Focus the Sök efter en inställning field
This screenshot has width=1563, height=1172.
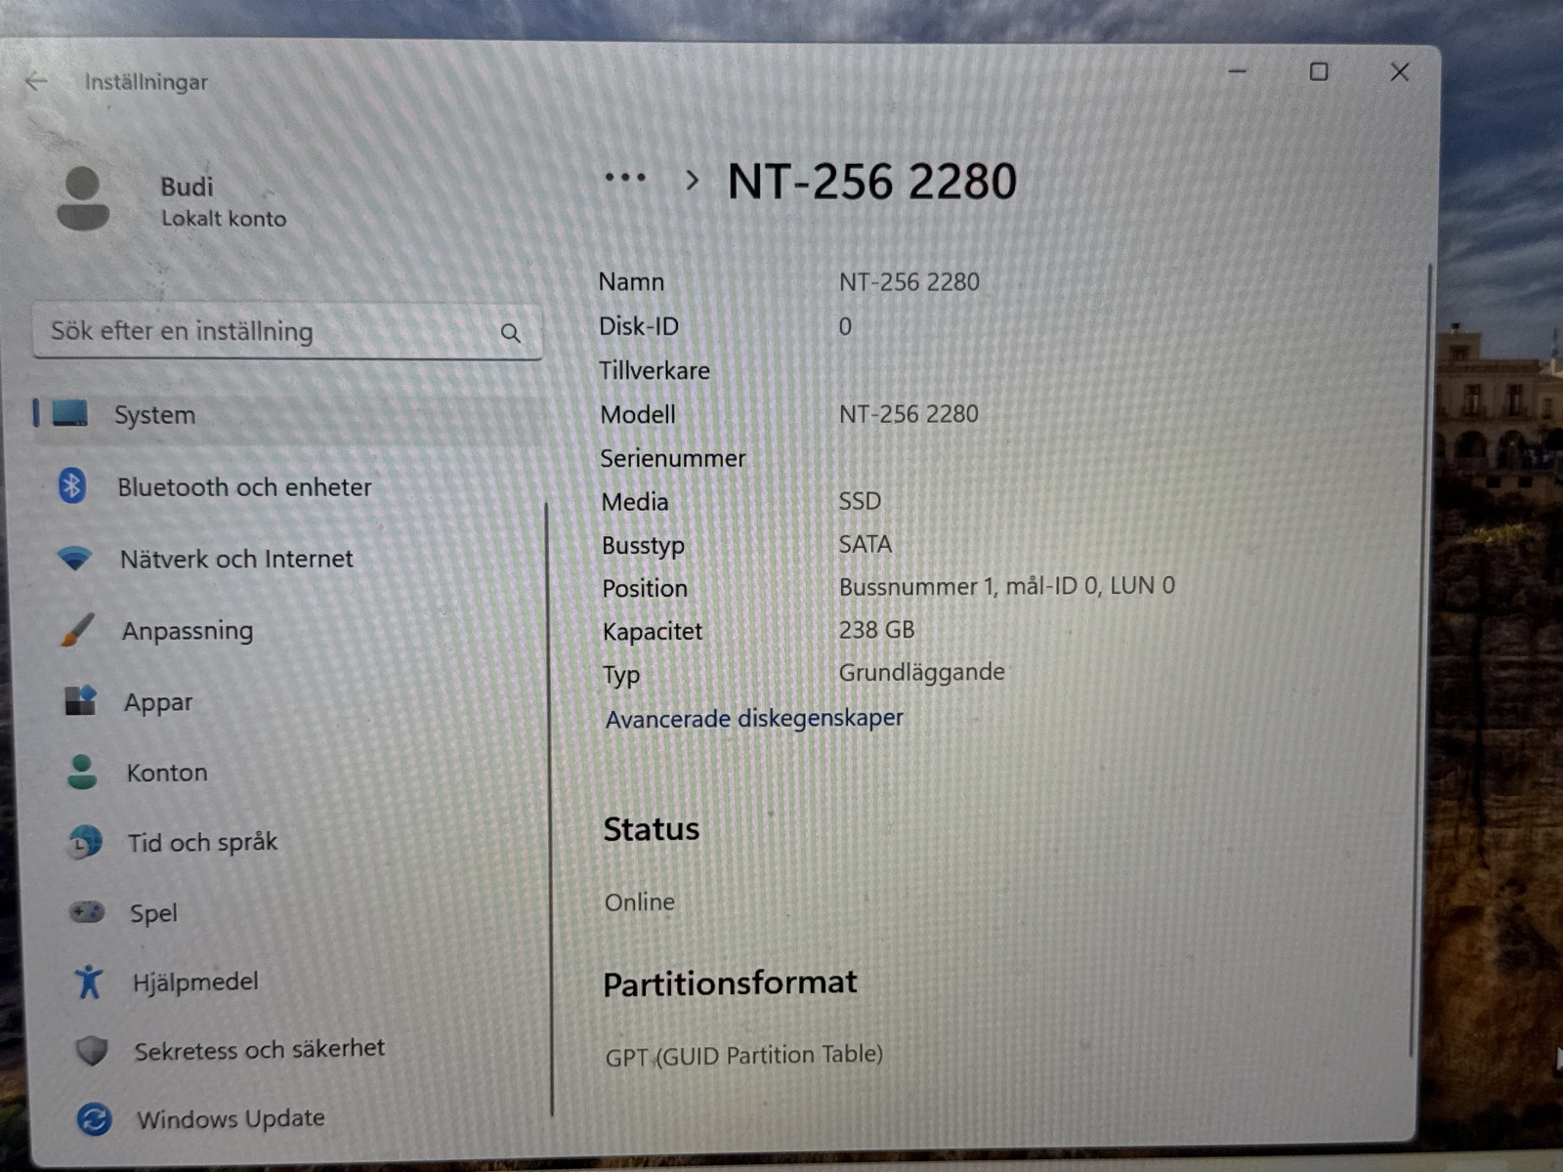point(287,331)
